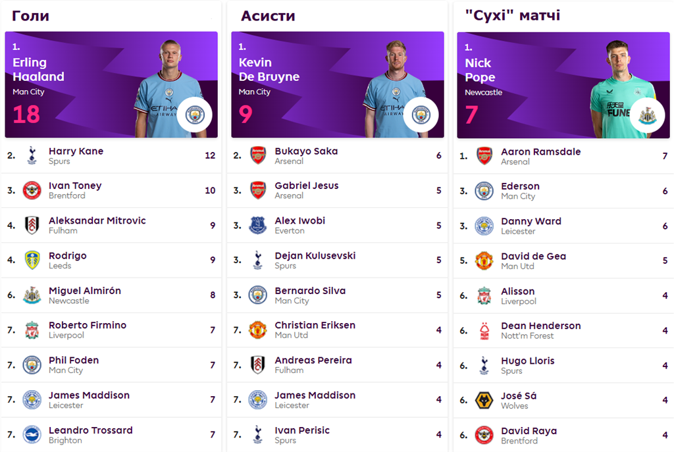Click the Leeds crest next to Rodrigo
Viewport: 674px width, 452px height.
32,260
